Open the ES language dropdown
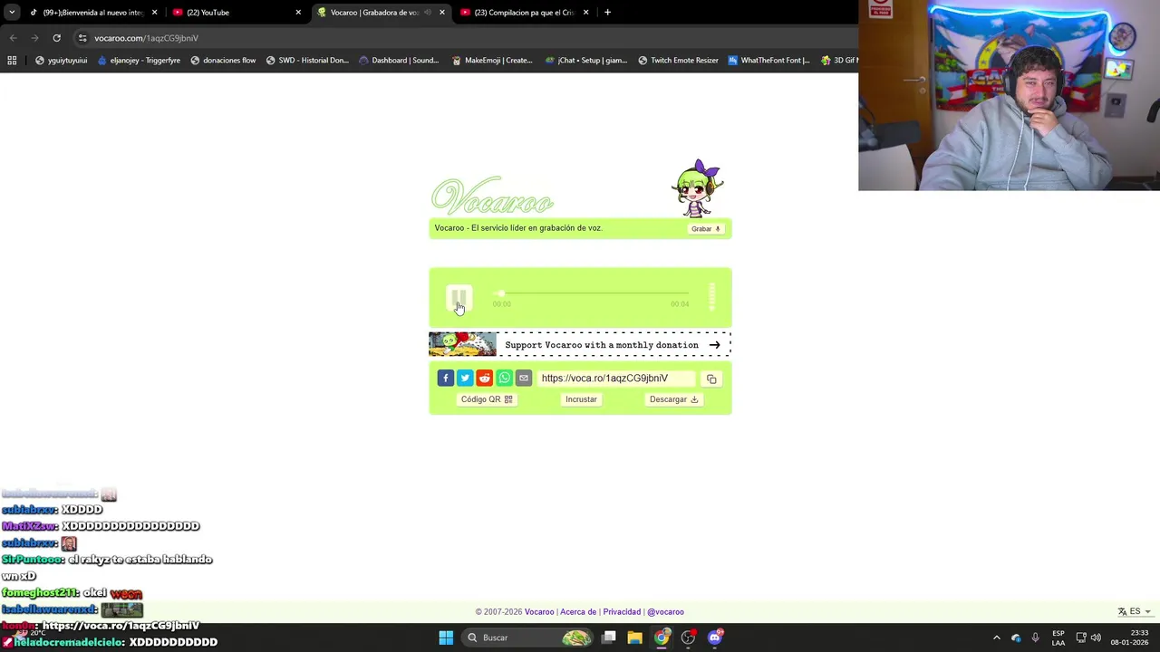 [x=1135, y=611]
